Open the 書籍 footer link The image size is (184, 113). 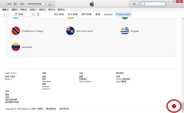(44, 84)
